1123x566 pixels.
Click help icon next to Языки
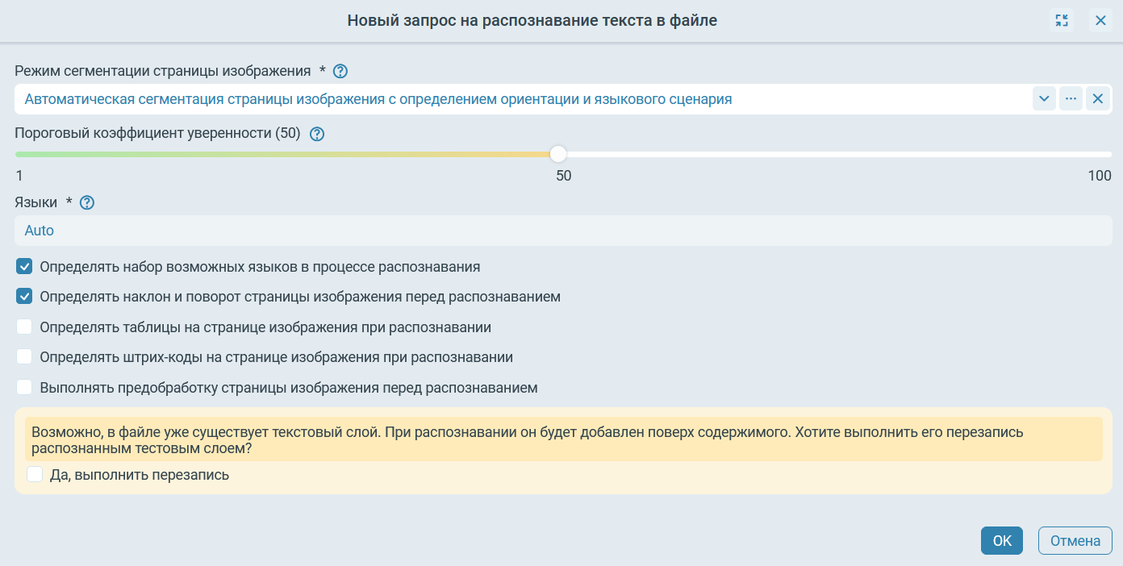[87, 203]
